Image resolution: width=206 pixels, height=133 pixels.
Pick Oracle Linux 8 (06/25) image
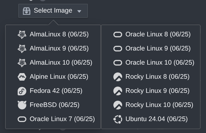coord(158,35)
